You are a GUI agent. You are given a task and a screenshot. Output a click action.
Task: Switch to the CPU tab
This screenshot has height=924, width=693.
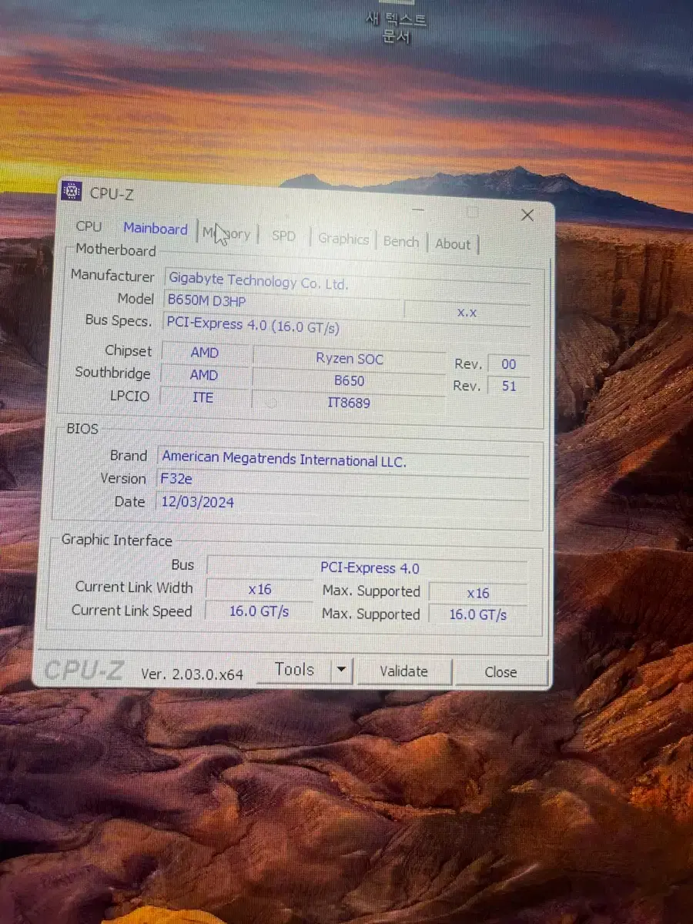coord(89,226)
